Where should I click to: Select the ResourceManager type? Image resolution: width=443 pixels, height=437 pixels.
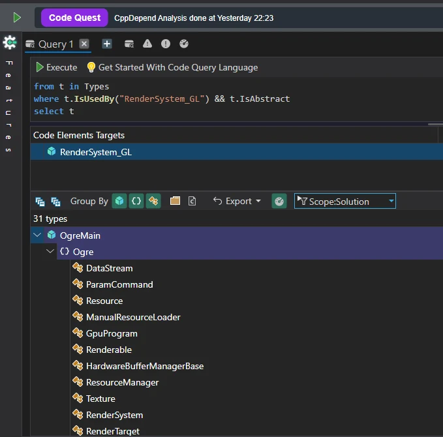tap(123, 382)
